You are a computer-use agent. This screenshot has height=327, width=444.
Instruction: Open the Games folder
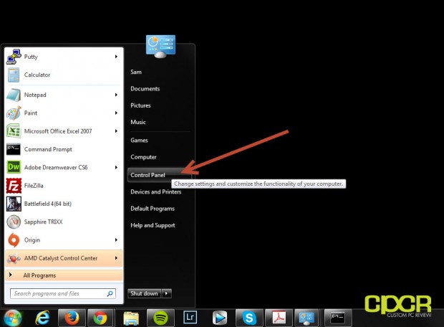139,140
